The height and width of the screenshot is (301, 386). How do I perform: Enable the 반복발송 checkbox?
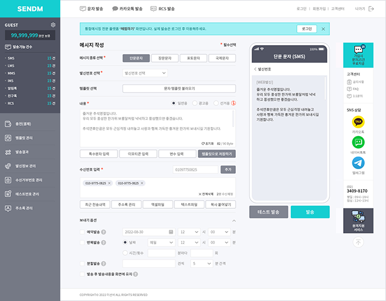coord(82,243)
